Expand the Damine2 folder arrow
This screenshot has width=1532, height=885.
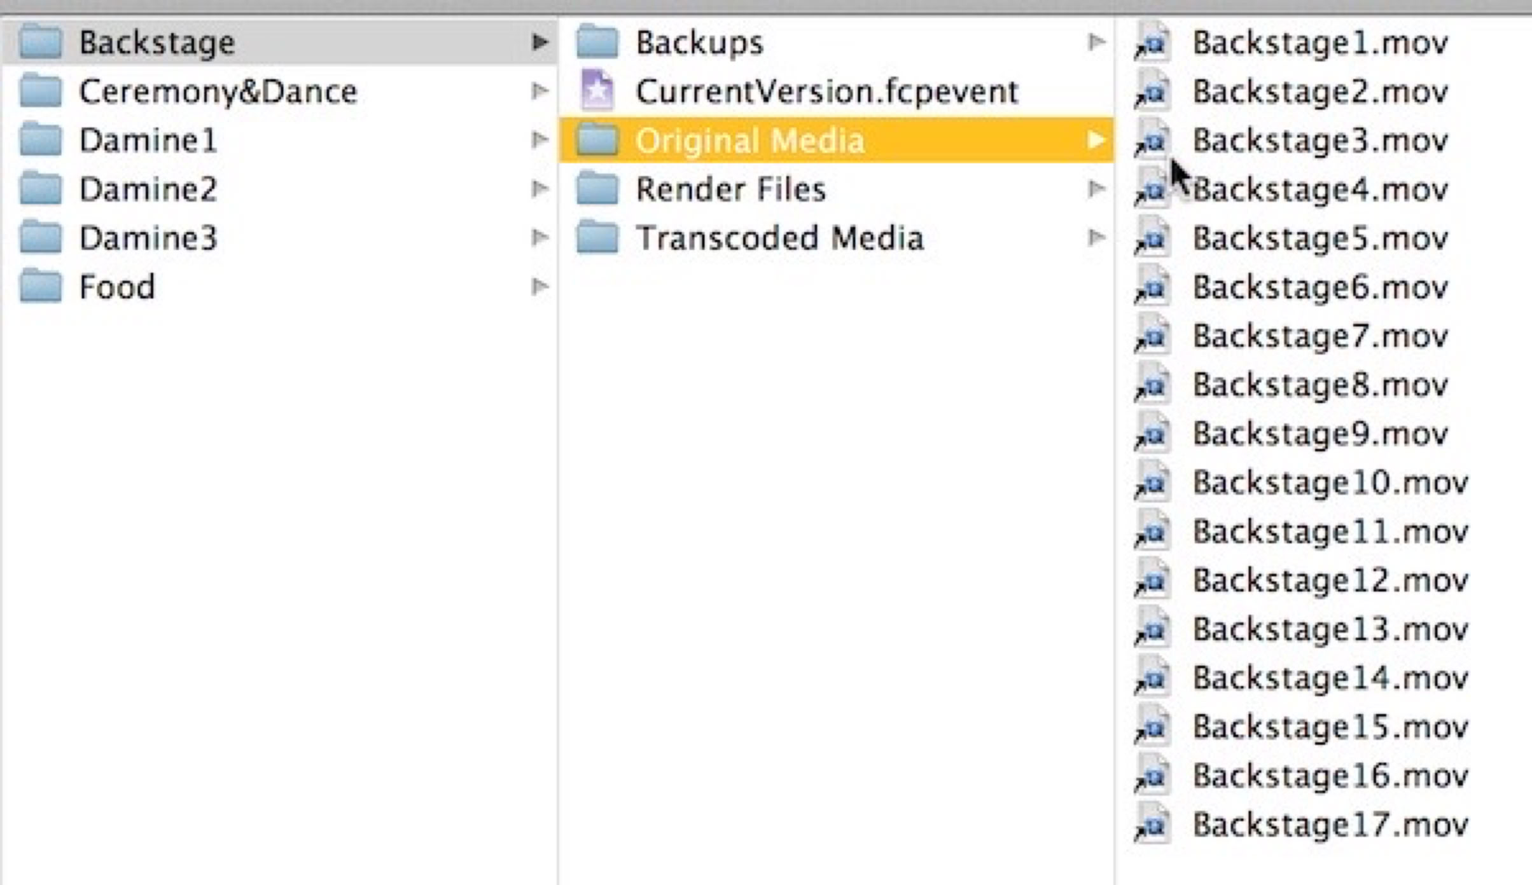coord(540,189)
